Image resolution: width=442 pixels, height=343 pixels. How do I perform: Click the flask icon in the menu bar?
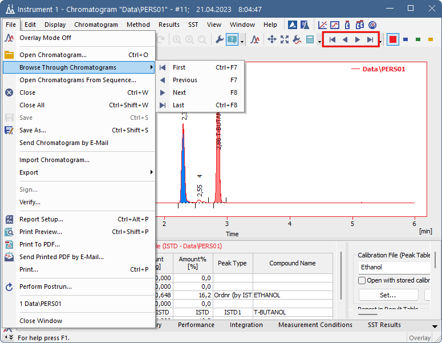[305, 25]
